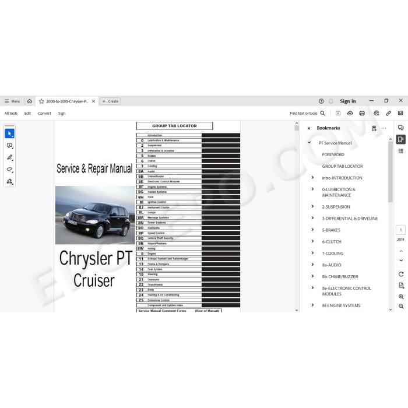Click the Chrysler PT Cruiser car photo

click(95, 215)
